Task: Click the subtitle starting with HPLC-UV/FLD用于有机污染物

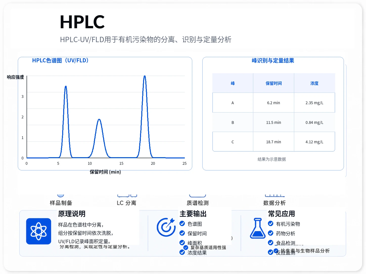Action: [x=146, y=40]
